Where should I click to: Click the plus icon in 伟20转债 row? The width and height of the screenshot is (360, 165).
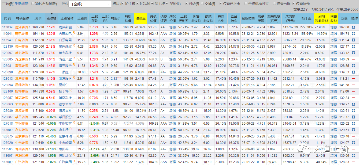click(x=354, y=156)
